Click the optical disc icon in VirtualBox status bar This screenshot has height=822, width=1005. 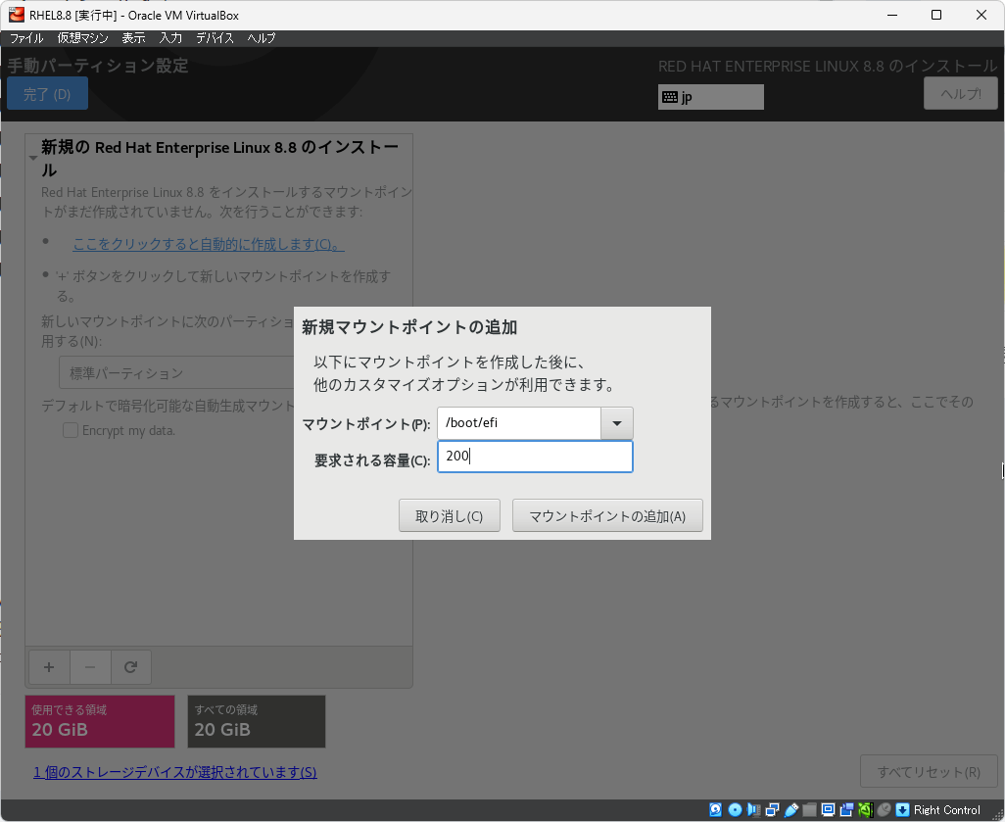[x=736, y=810]
